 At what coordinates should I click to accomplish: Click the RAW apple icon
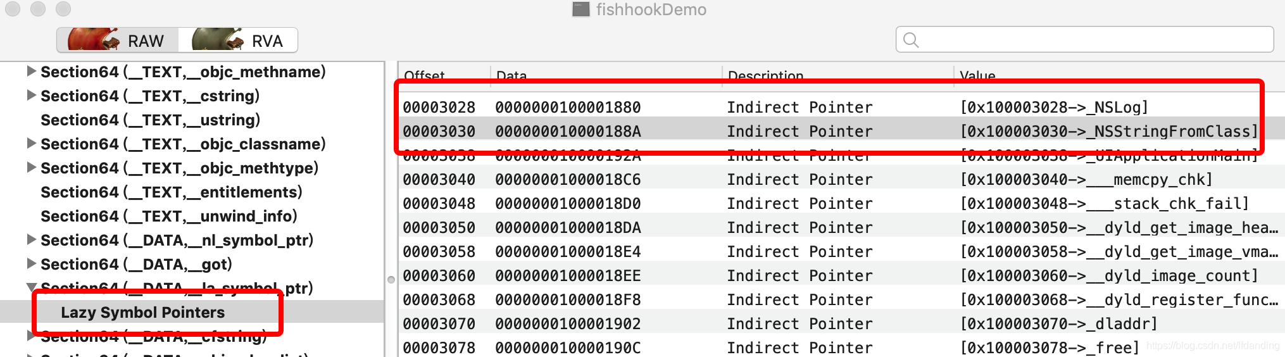tap(93, 39)
